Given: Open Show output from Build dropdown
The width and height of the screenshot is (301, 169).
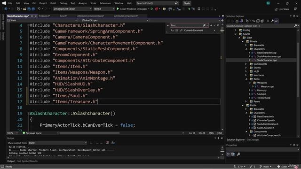Looking at the screenshot, I should point(57,143).
